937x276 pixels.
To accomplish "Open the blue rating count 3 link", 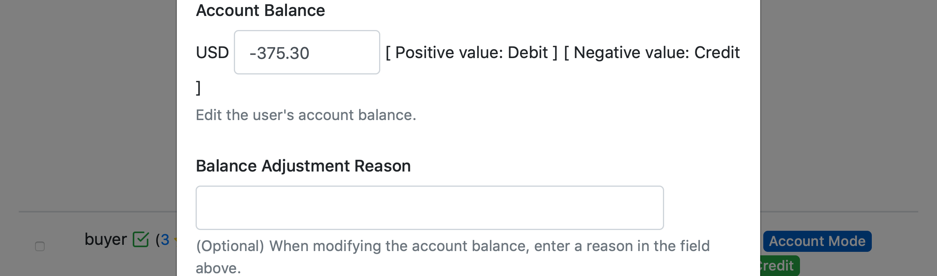I will pyautogui.click(x=165, y=240).
